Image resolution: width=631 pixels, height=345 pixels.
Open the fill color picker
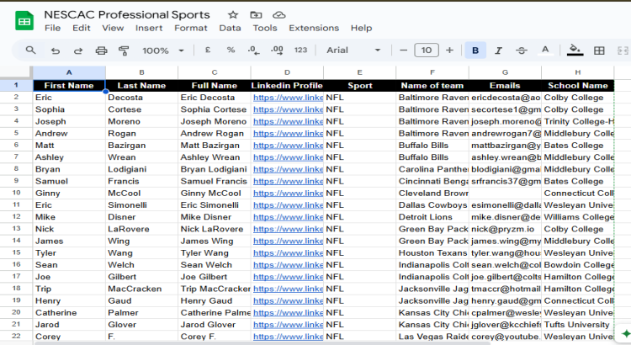[575, 50]
